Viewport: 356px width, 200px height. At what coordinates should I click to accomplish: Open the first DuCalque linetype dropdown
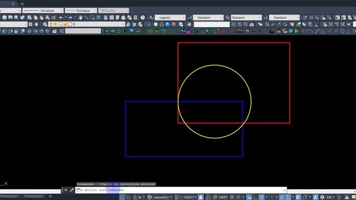click(x=43, y=11)
